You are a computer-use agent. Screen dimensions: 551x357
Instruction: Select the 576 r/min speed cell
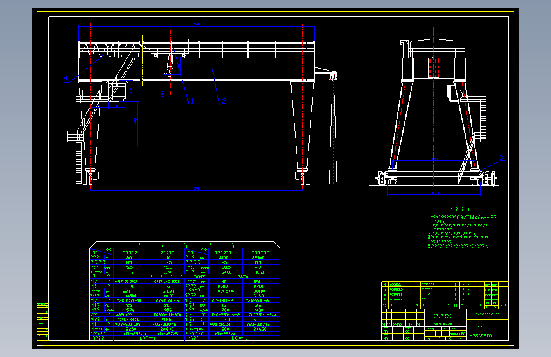130,310
